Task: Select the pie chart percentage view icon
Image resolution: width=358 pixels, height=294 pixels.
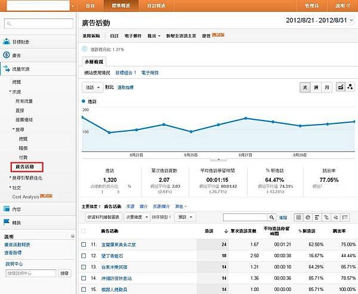Action: [308, 217]
